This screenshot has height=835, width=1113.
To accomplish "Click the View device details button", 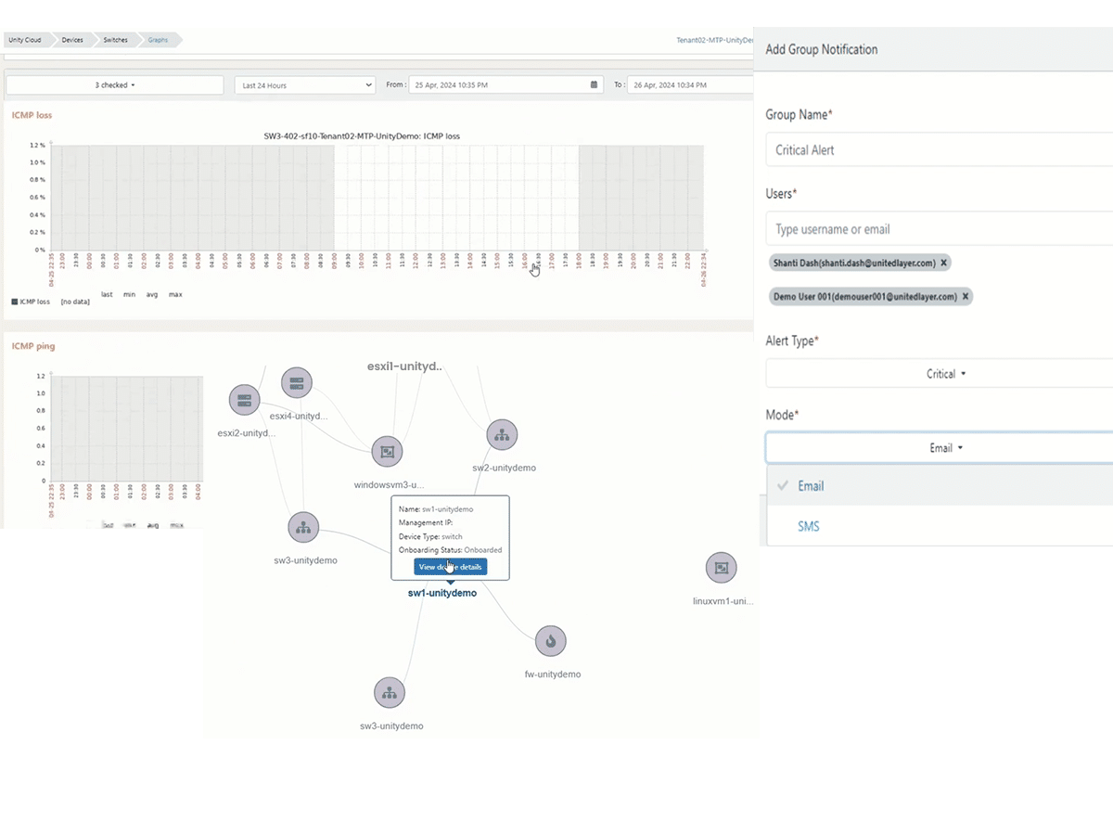I will pyautogui.click(x=450, y=567).
